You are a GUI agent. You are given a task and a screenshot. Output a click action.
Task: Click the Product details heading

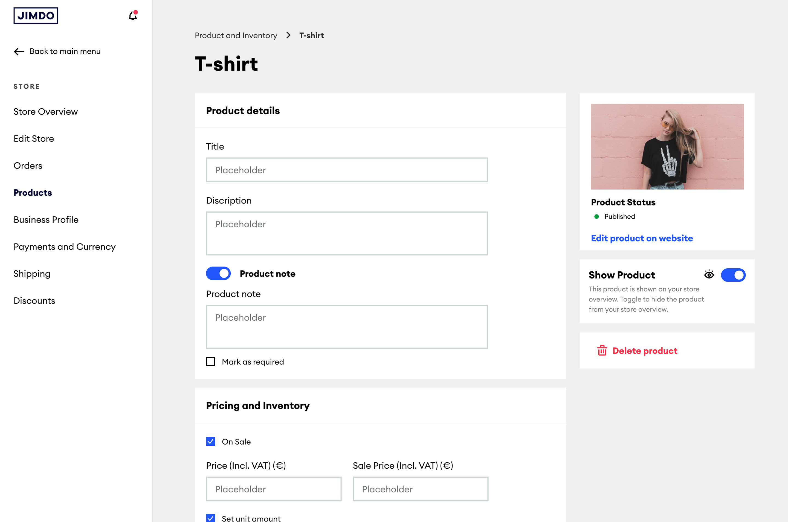[x=243, y=111]
